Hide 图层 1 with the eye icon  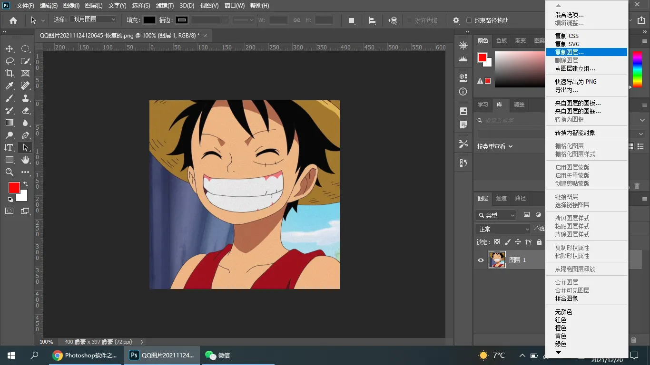click(481, 260)
